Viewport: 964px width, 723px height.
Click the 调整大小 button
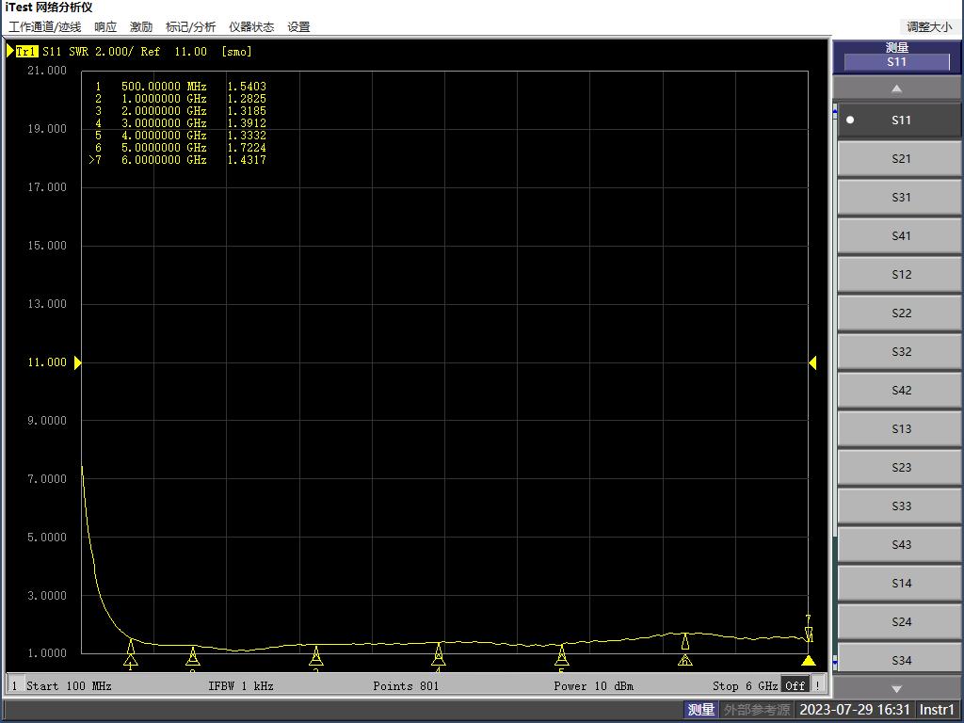tap(928, 27)
